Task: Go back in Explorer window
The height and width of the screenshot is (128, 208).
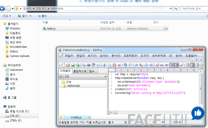Action: [x=2, y=9]
